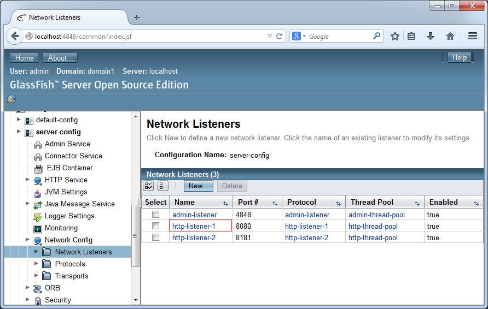Image resolution: width=488 pixels, height=309 pixels.
Task: Check the admin-listener row checkbox
Action: (155, 215)
